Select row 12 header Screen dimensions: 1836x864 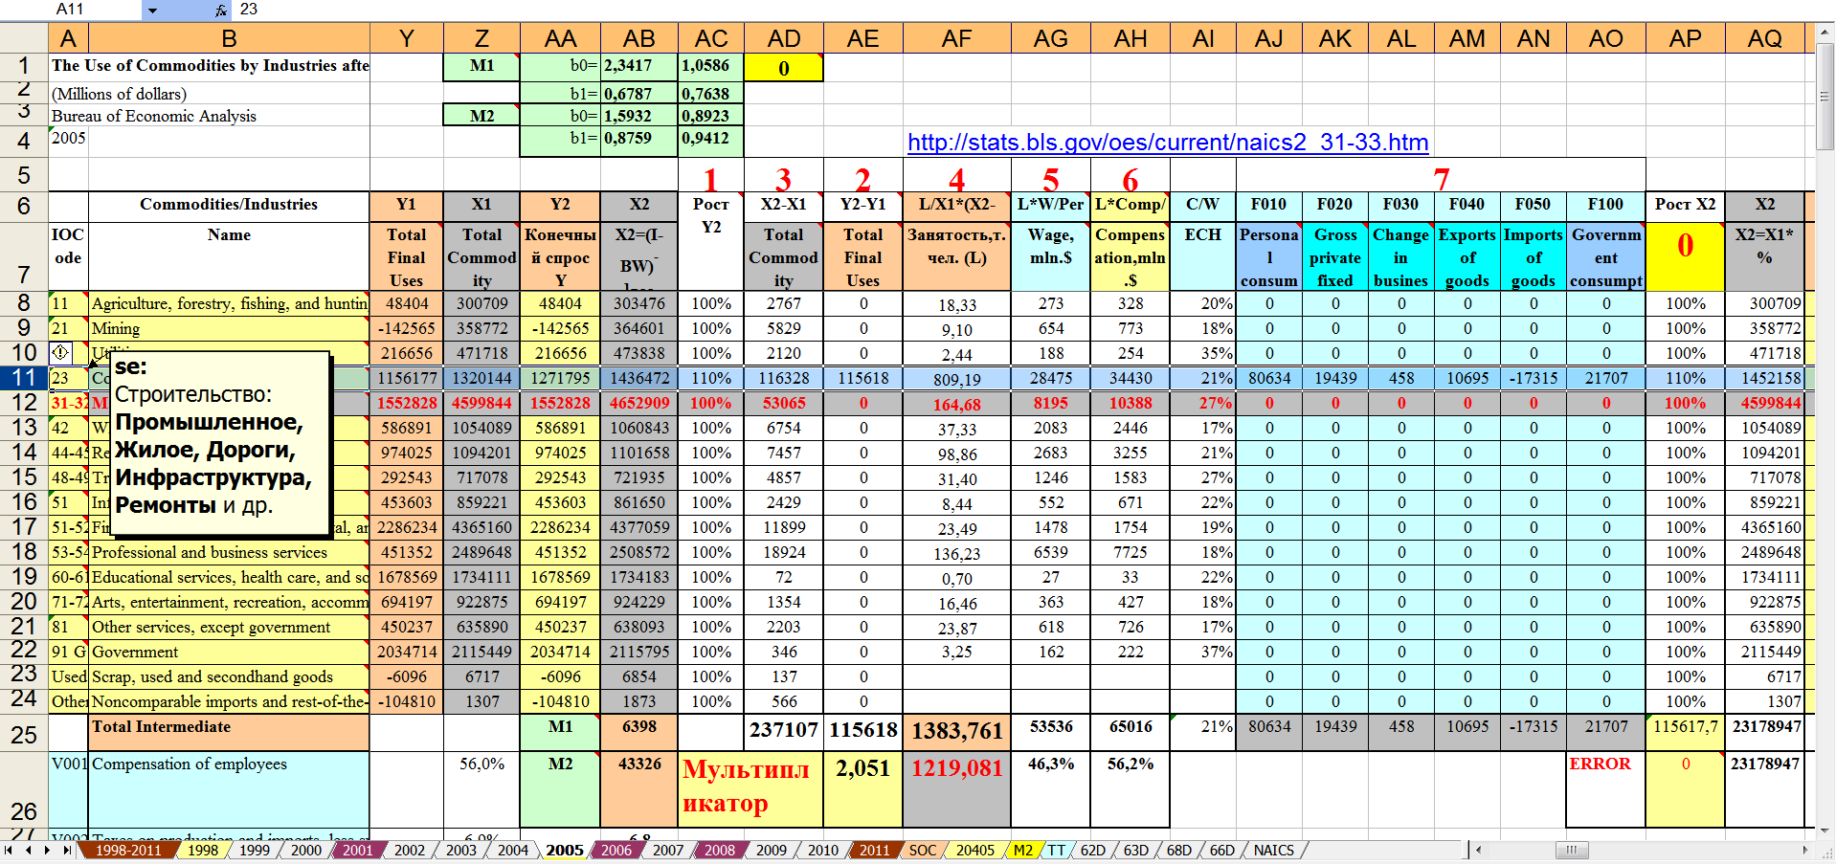point(24,403)
